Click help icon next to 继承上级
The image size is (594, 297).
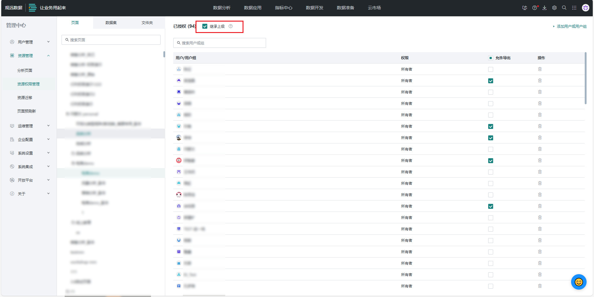230,26
